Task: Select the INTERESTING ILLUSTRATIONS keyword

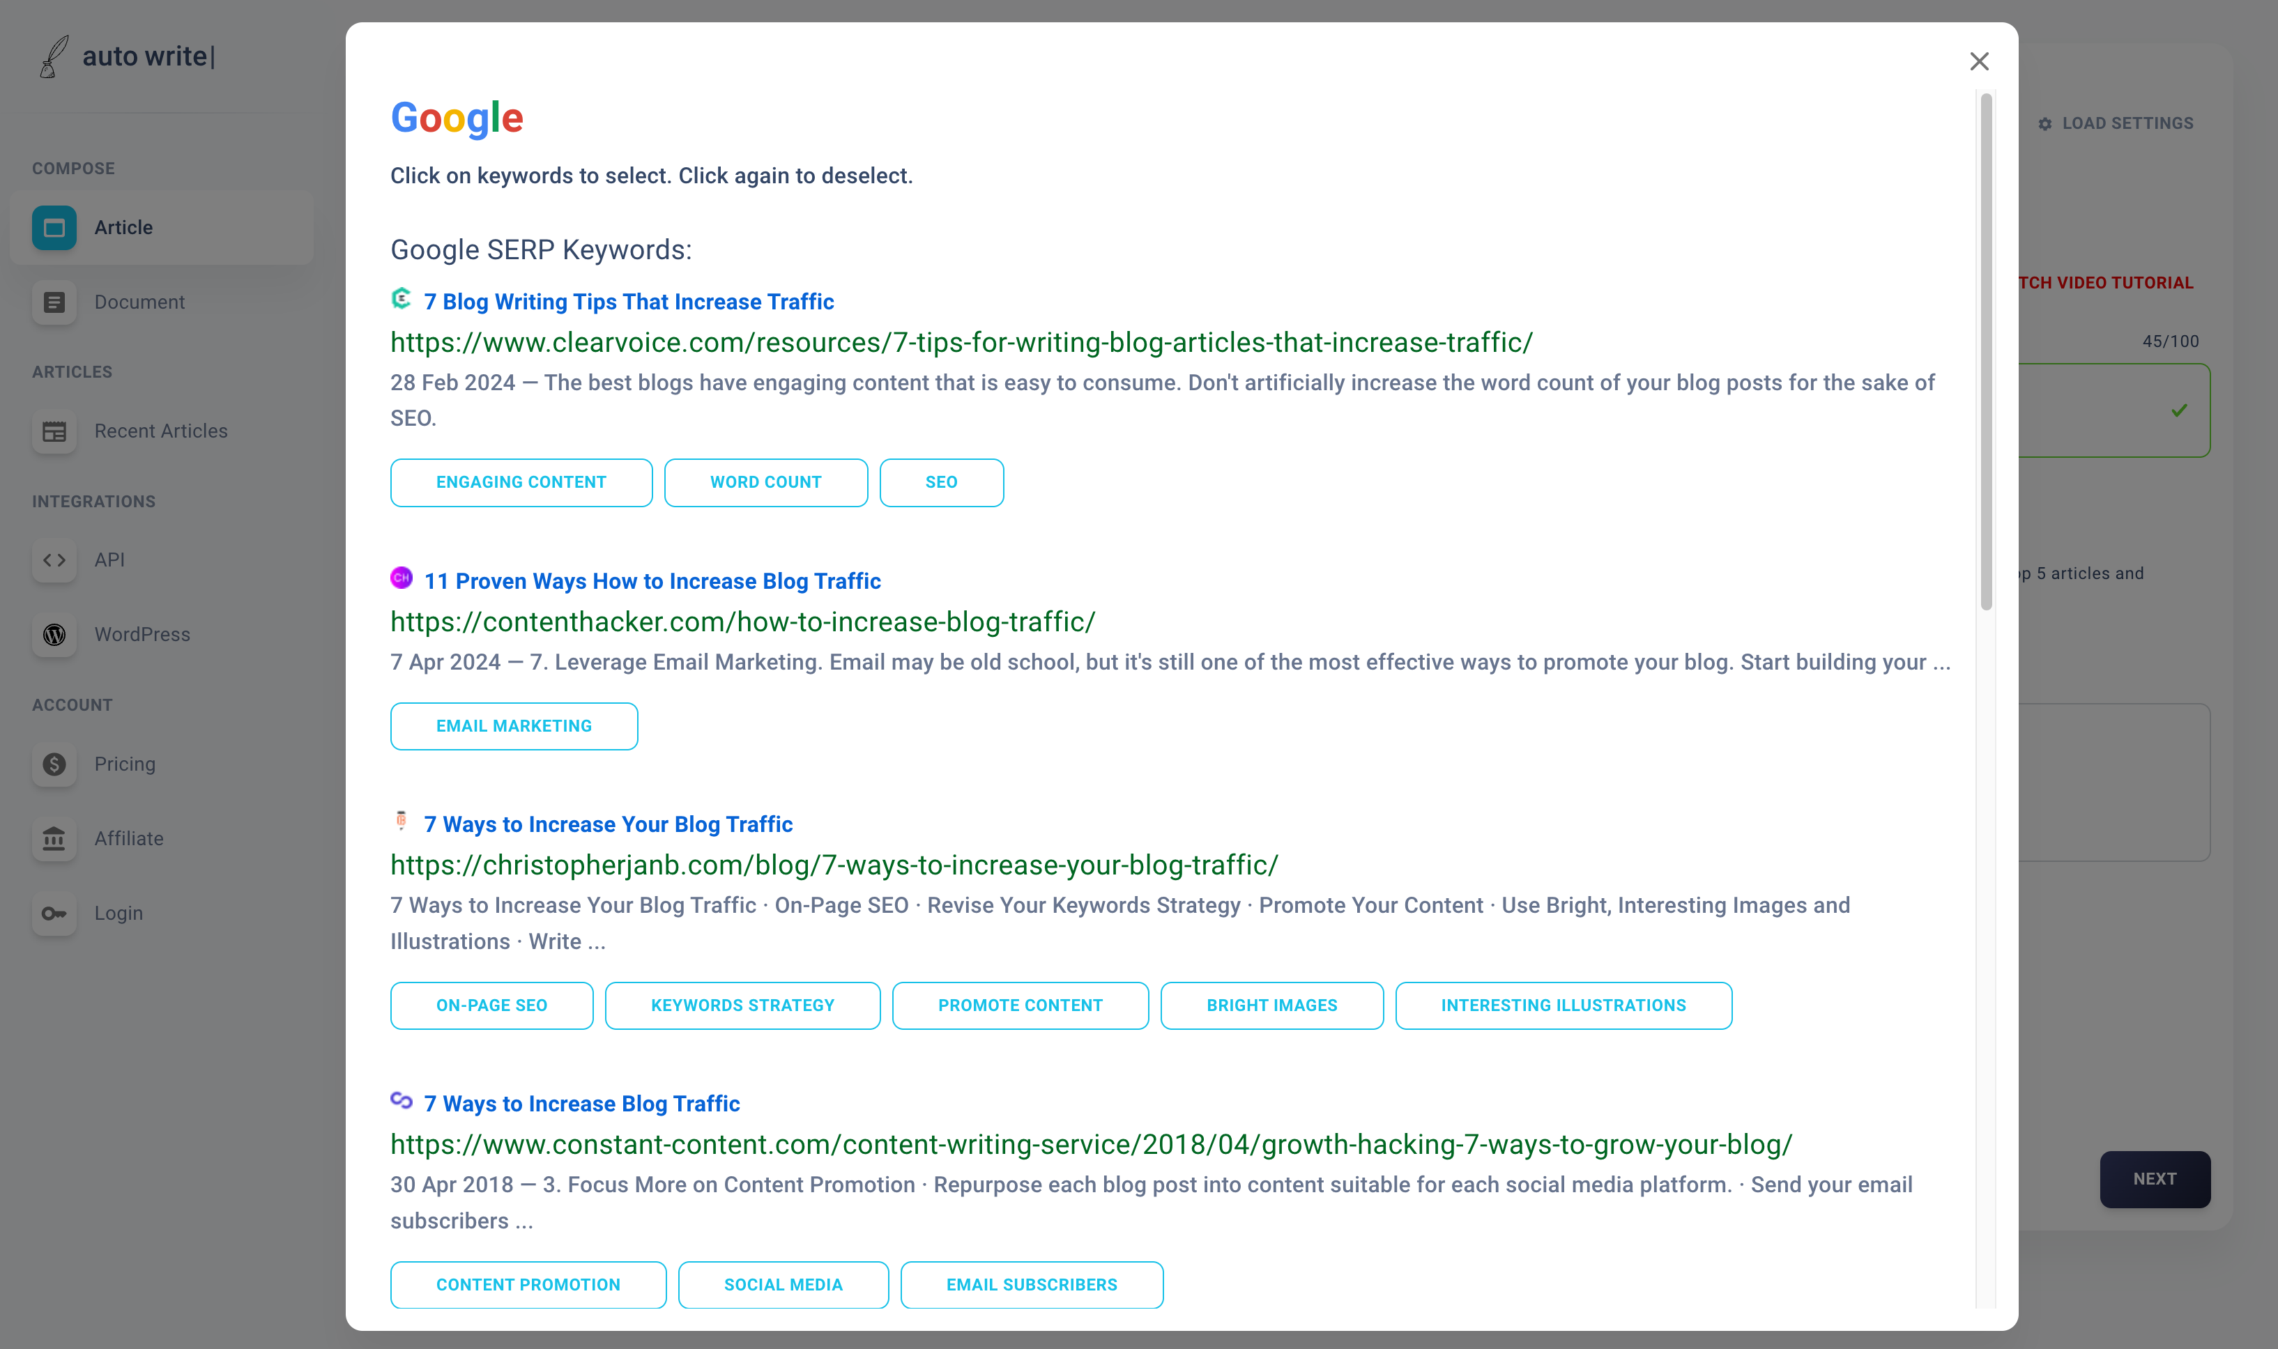Action: click(1564, 1005)
